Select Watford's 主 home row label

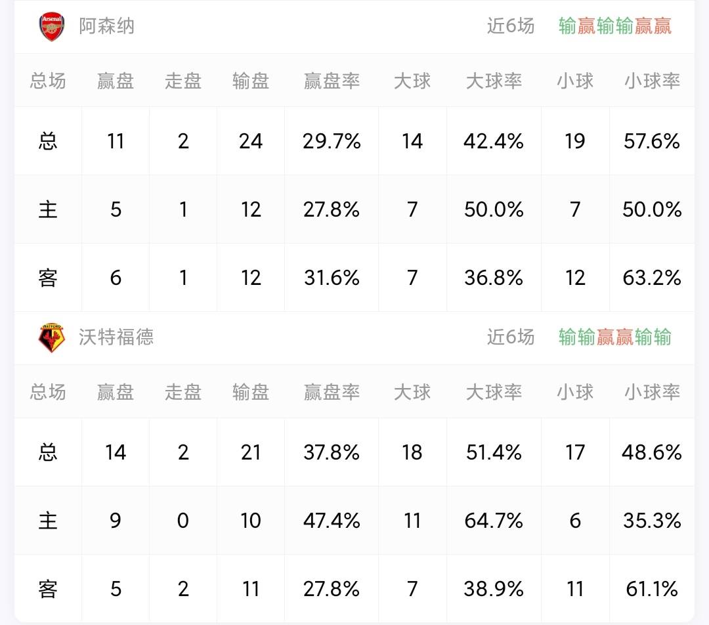(48, 521)
